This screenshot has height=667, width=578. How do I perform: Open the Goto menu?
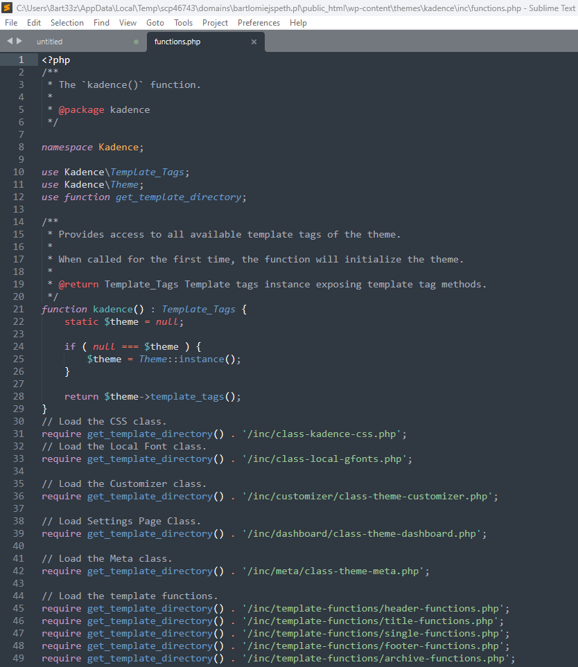155,22
